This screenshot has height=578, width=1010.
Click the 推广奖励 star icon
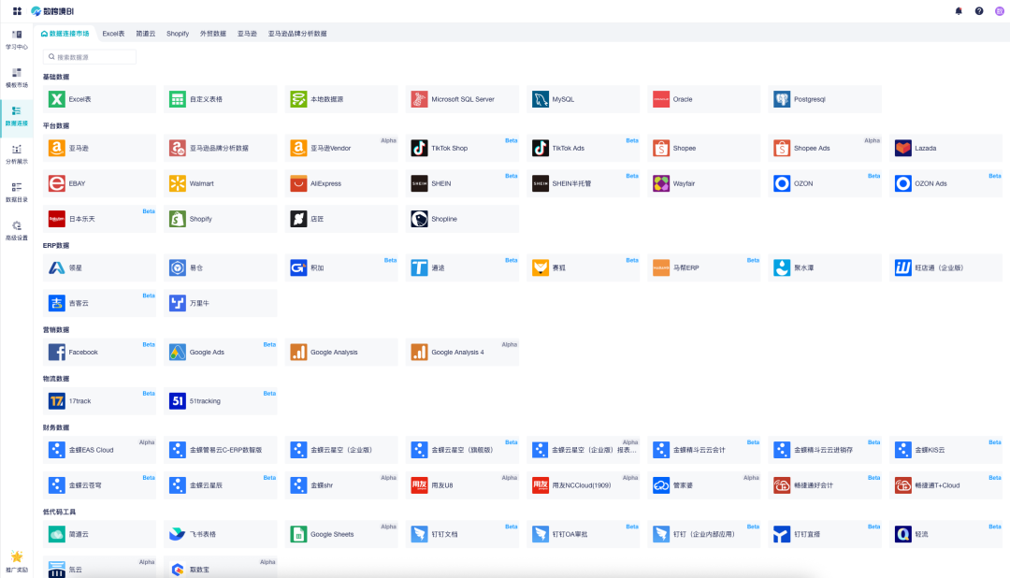click(x=17, y=556)
